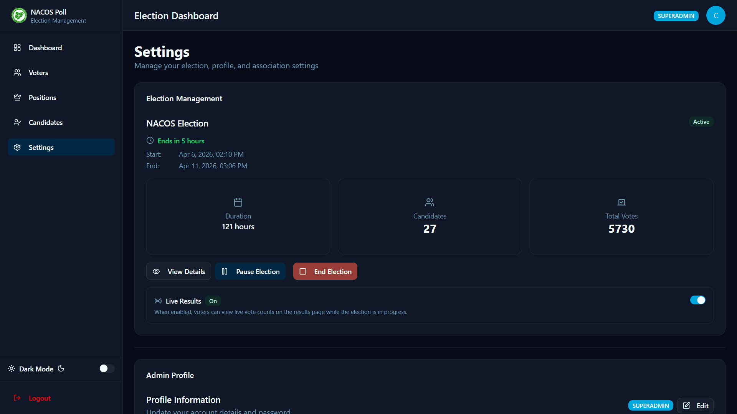Click the broadcast icon beside Live Results
This screenshot has height=414, width=737.
(x=158, y=301)
